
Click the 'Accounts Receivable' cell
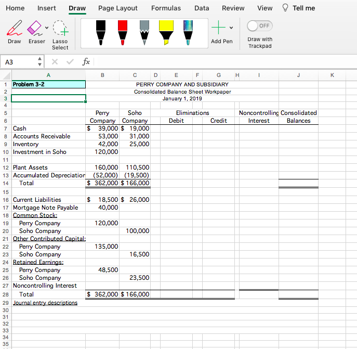(48, 136)
